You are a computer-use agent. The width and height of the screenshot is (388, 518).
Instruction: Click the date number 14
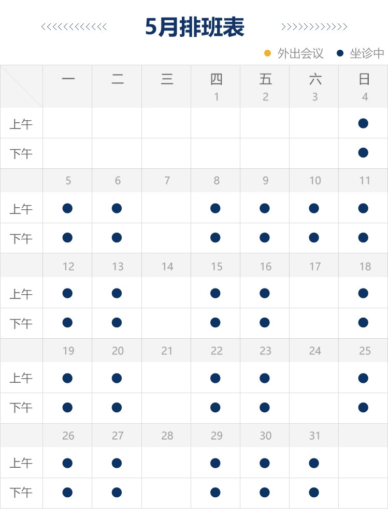coord(167,266)
